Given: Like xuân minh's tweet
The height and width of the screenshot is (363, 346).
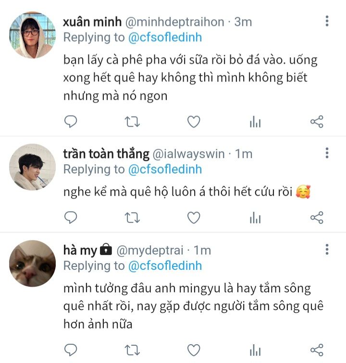Looking at the screenshot, I should point(193,122).
